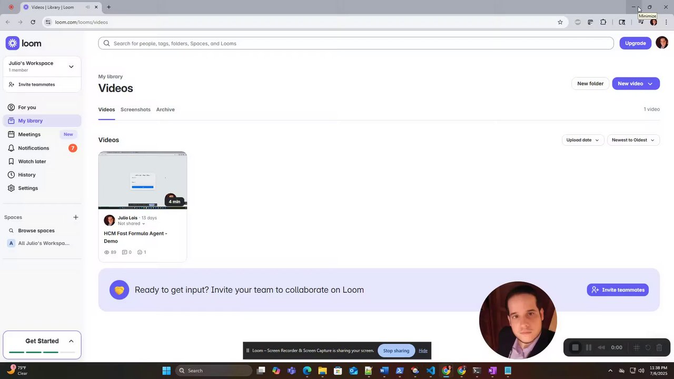Restart the Loom recording
Image resolution: width=674 pixels, height=379 pixels.
point(648,347)
